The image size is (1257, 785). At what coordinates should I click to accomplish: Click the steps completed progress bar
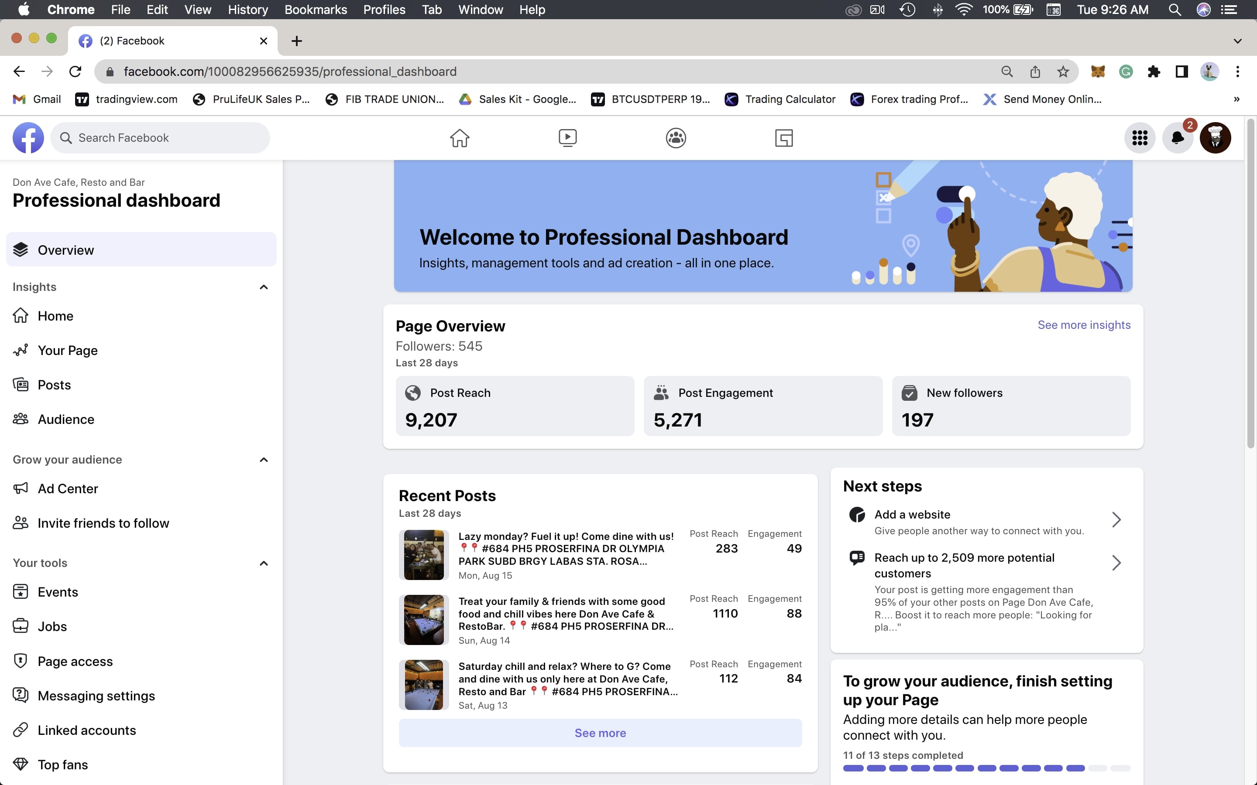click(986, 768)
